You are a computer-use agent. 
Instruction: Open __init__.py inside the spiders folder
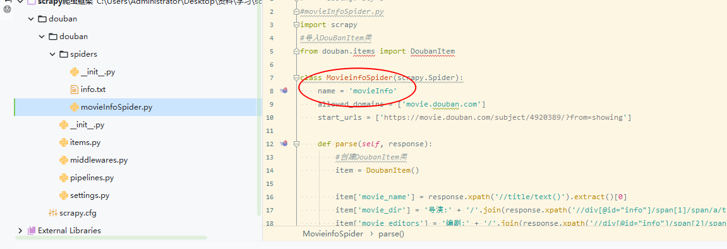click(98, 72)
